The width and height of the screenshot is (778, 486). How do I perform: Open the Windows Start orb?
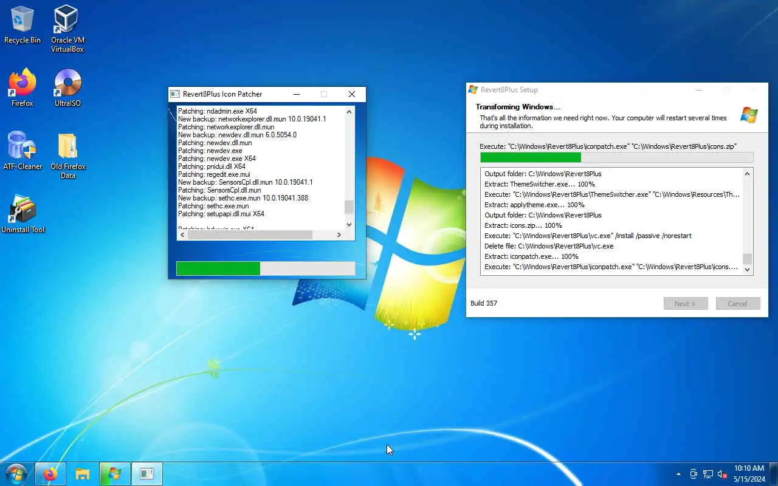pyautogui.click(x=16, y=474)
